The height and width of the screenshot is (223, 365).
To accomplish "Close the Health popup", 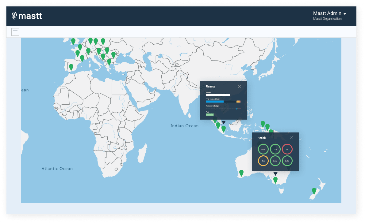I will coord(291,138).
